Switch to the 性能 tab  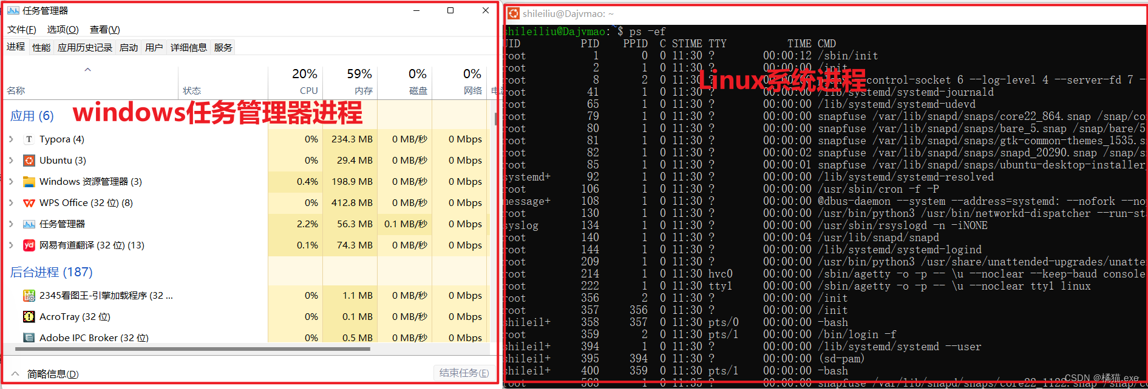coord(41,47)
